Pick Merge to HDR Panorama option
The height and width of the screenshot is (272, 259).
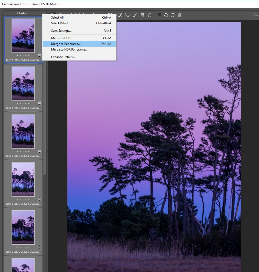(x=69, y=50)
